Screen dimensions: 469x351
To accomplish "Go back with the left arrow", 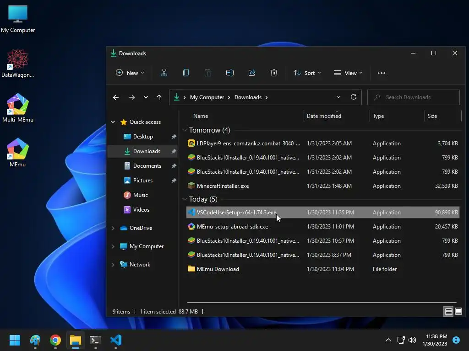I will pos(116,97).
